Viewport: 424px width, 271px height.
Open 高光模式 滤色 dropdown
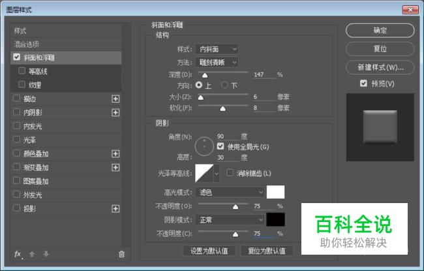(x=230, y=192)
